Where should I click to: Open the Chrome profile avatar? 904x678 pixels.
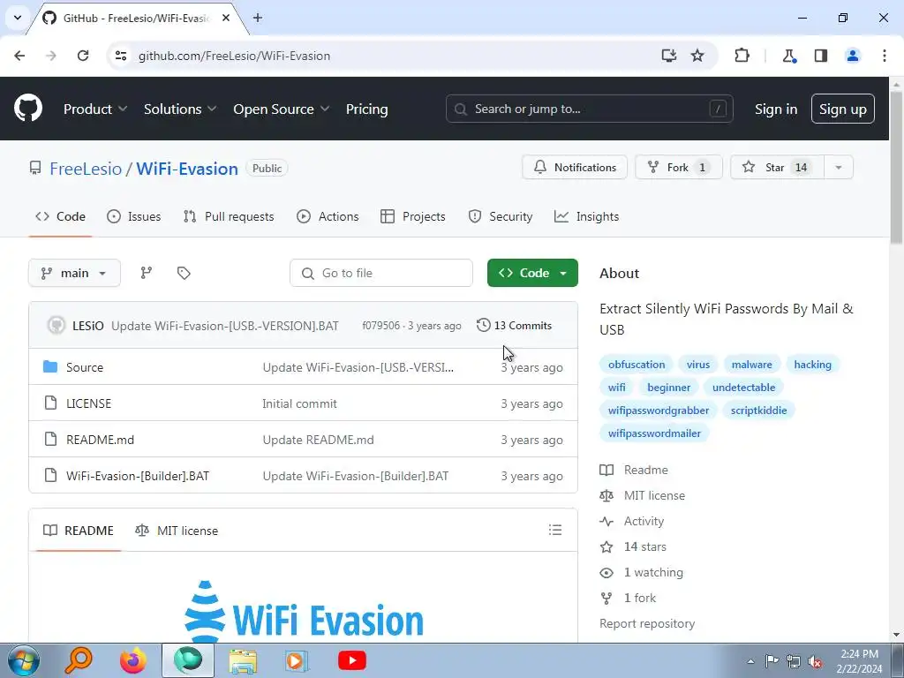(x=853, y=56)
